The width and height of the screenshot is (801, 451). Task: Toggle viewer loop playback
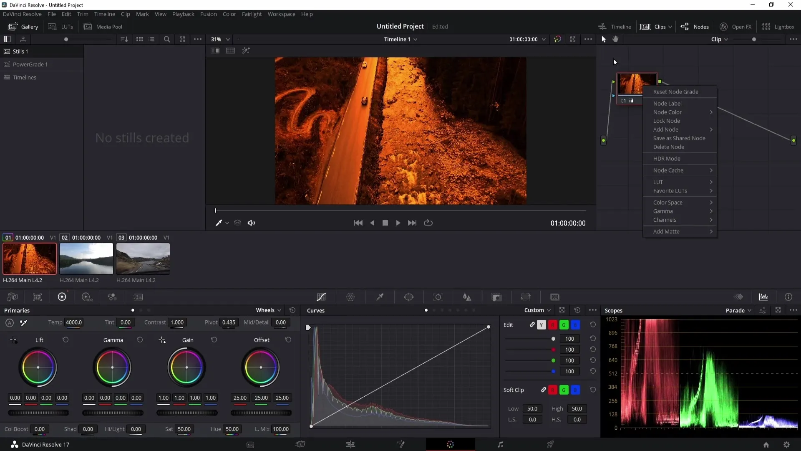tap(428, 223)
